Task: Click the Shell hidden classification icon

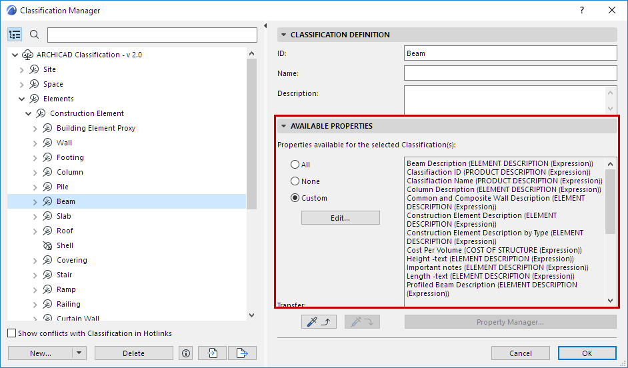Action: [x=47, y=245]
